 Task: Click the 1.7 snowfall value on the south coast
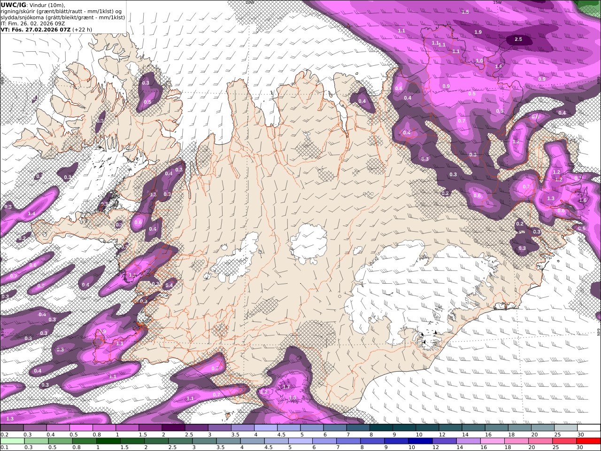(x=286, y=387)
